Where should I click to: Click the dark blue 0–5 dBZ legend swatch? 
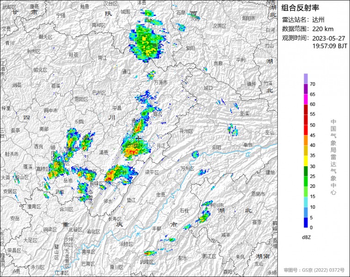(x=306, y=223)
